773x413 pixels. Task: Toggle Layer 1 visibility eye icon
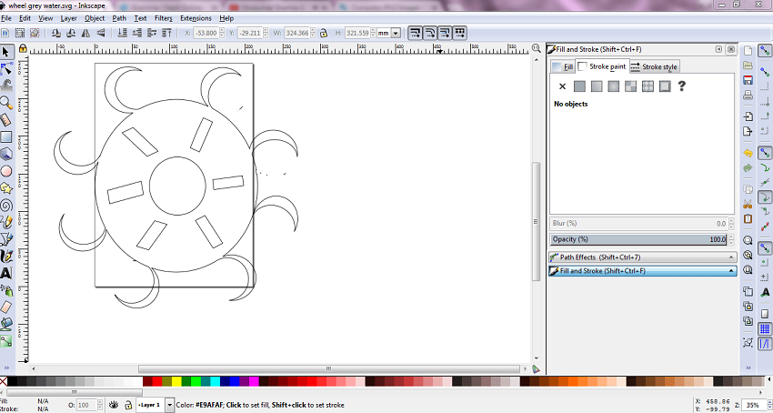tap(114, 405)
